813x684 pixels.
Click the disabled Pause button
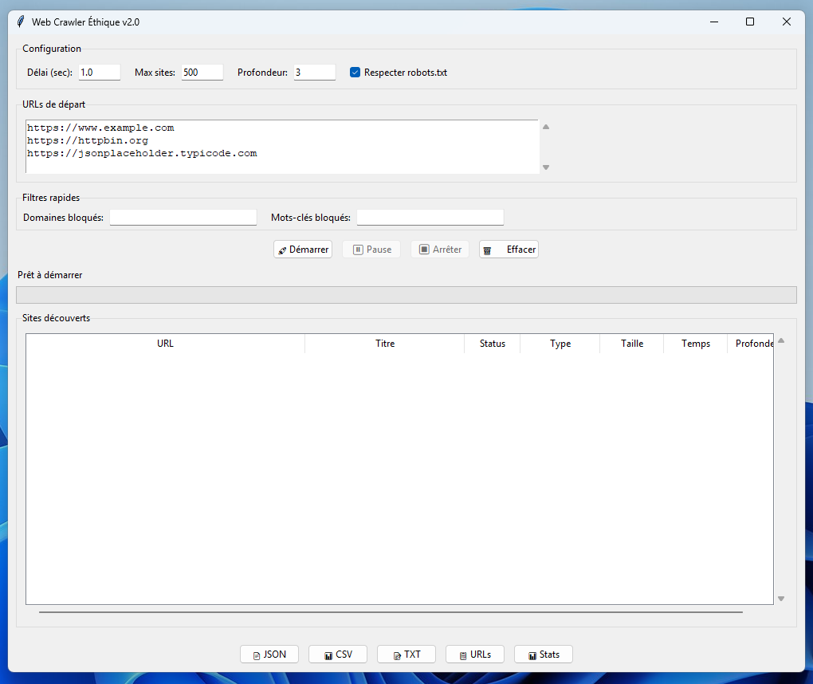click(371, 250)
